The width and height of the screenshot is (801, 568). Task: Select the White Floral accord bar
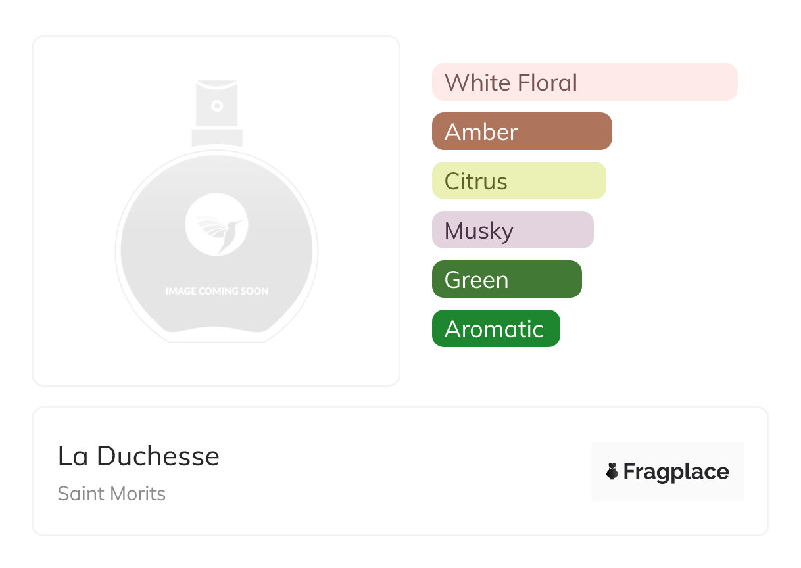tap(585, 82)
